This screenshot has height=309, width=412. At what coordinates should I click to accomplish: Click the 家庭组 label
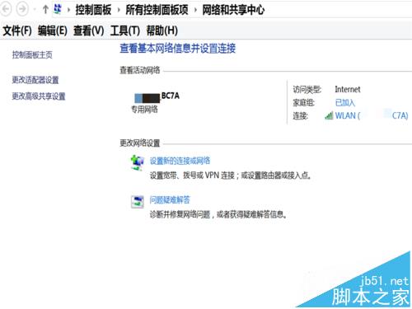(x=304, y=103)
